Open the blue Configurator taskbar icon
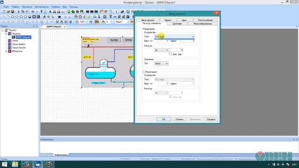Screen dimensions: 299x168 (x=37, y=164)
